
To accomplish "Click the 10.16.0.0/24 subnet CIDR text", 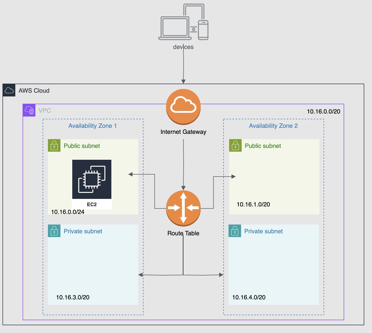I will (68, 212).
